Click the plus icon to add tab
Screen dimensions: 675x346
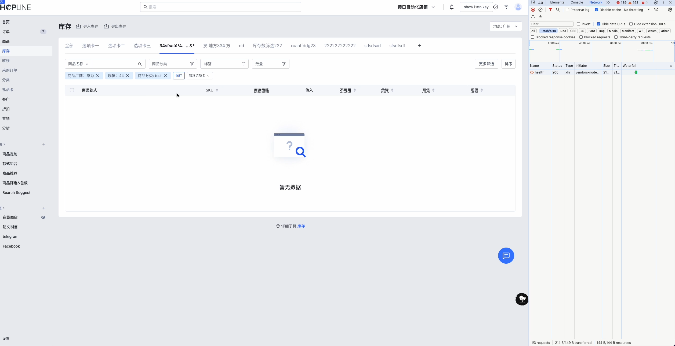419,46
